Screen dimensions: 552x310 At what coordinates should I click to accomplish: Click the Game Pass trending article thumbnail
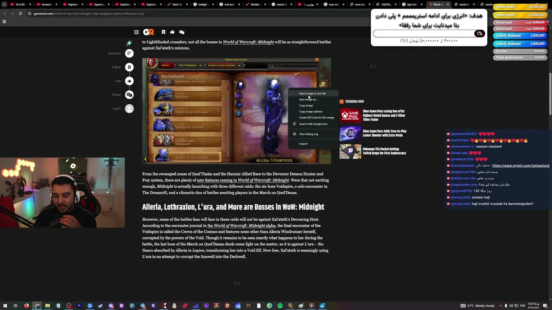click(x=350, y=115)
